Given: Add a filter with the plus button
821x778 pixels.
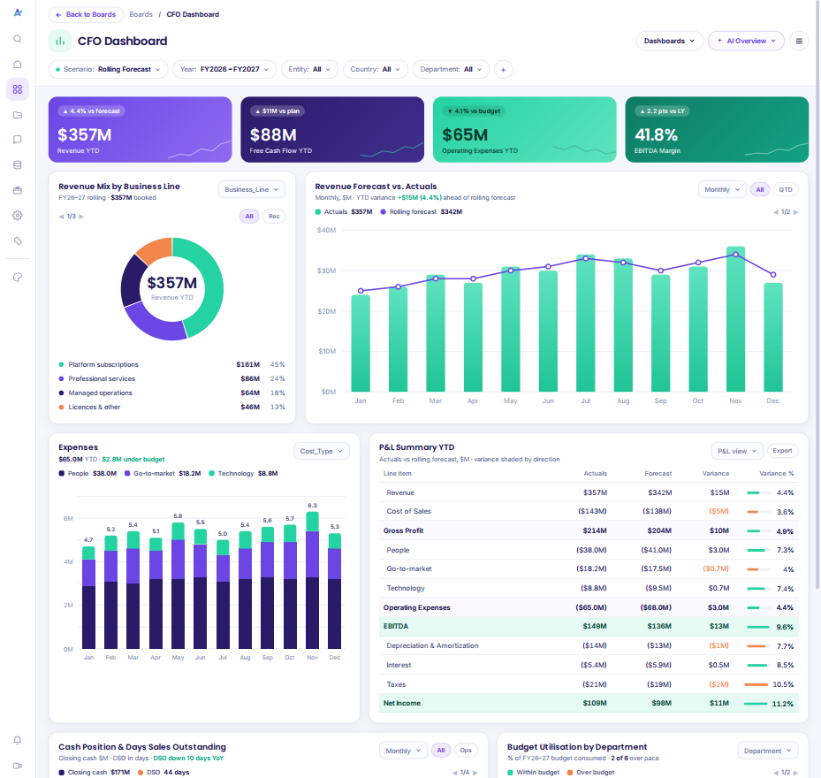Looking at the screenshot, I should pos(503,69).
